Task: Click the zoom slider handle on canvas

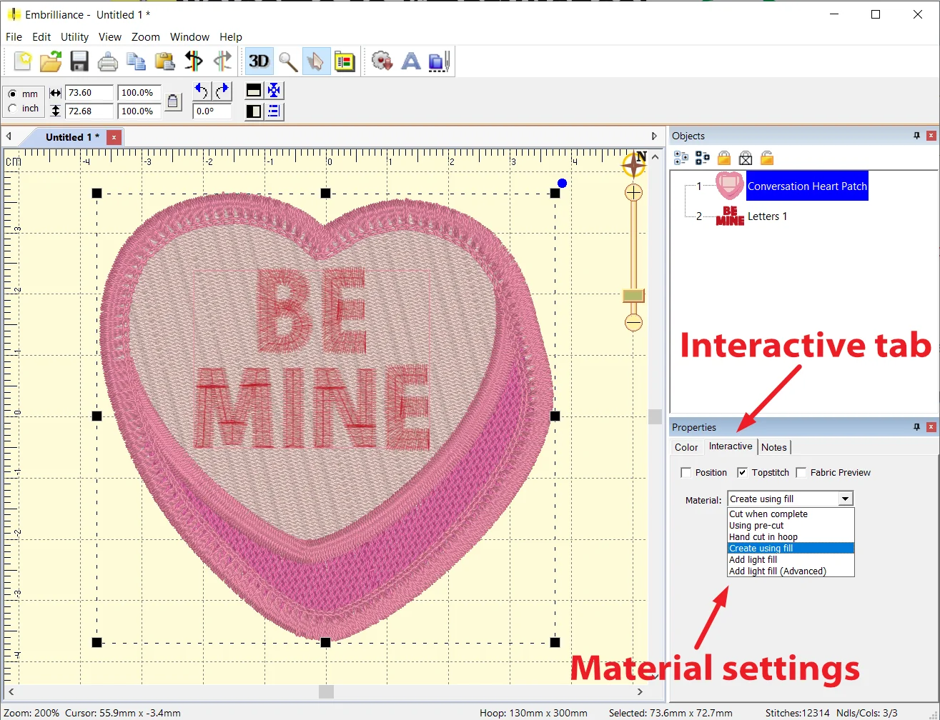Action: click(633, 296)
